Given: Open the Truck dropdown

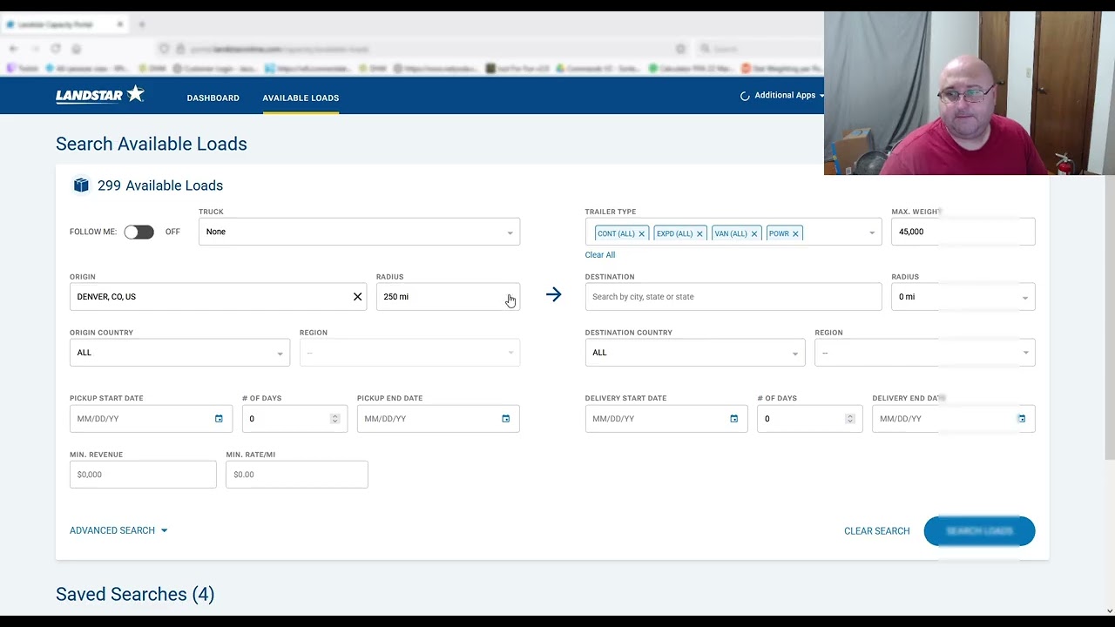Looking at the screenshot, I should 359,232.
